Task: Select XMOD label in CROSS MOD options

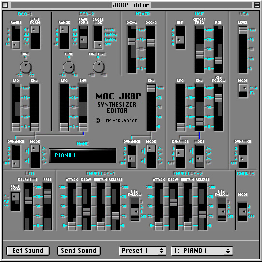Action: tap(109, 30)
